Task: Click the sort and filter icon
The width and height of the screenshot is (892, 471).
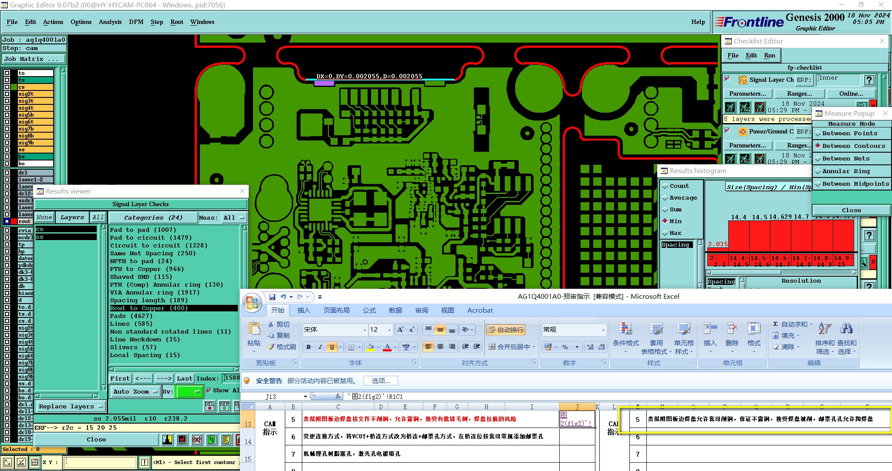Action: click(x=824, y=329)
